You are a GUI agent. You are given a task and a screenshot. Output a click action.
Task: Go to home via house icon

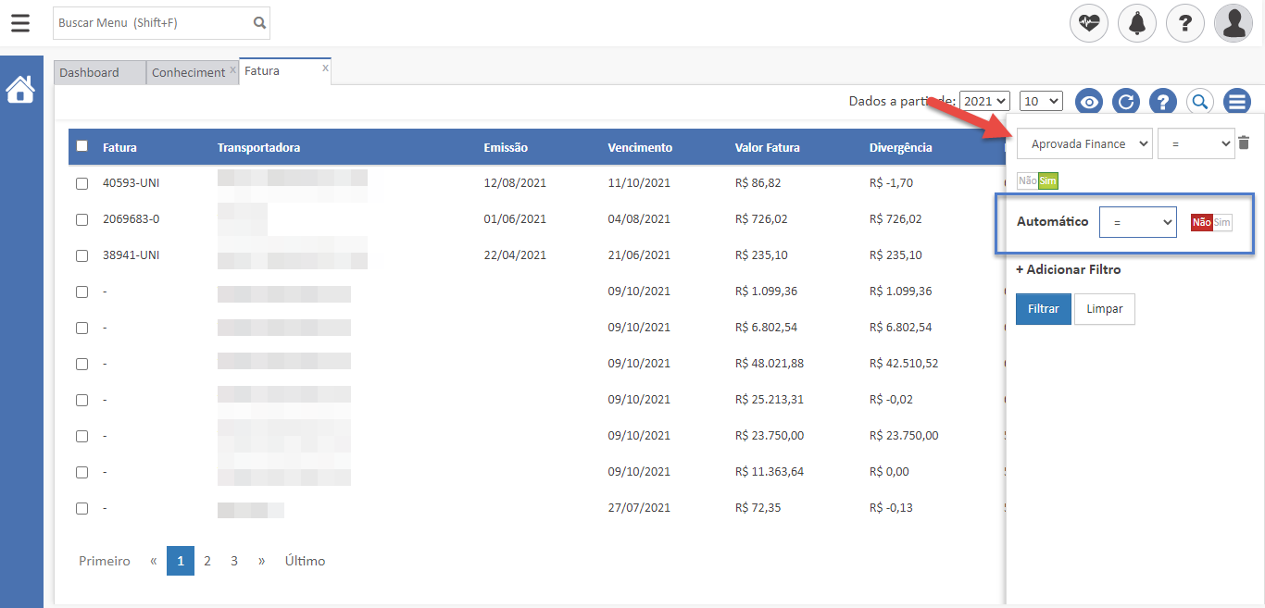click(x=20, y=90)
